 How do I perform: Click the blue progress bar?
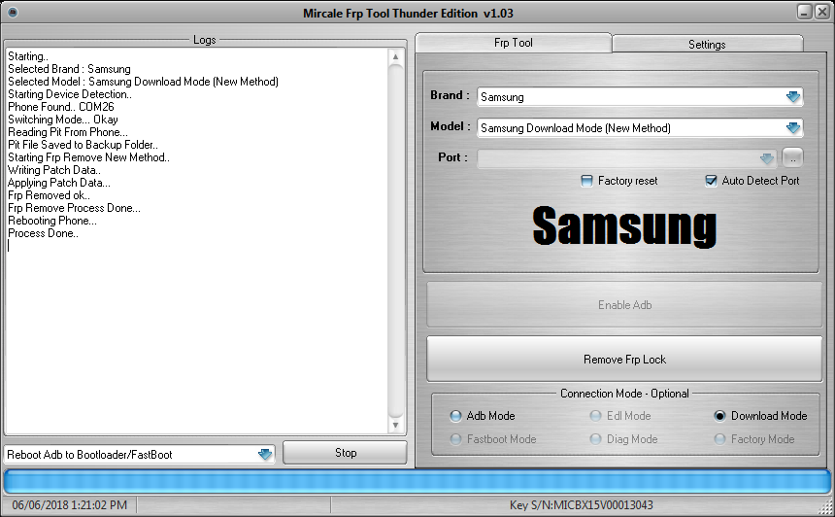[x=417, y=482]
